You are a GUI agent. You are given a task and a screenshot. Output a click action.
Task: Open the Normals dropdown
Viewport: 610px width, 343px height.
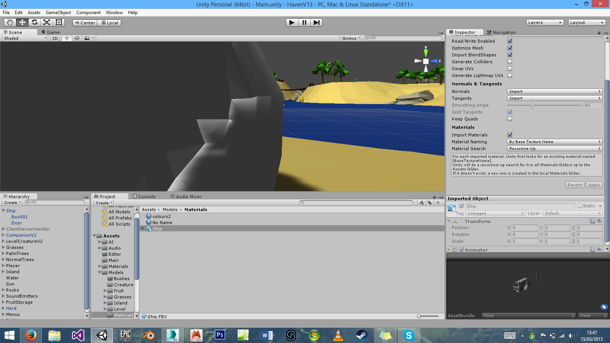click(555, 91)
